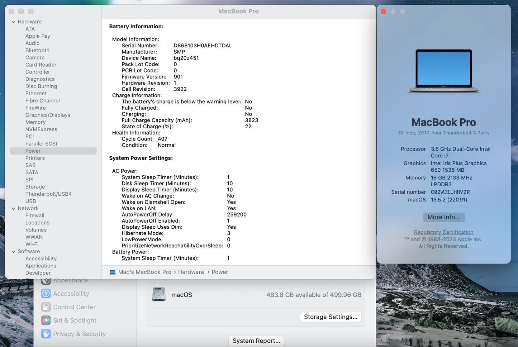Image resolution: width=518 pixels, height=347 pixels.
Task: Select Wi-Fi under Network
Action: pos(32,244)
